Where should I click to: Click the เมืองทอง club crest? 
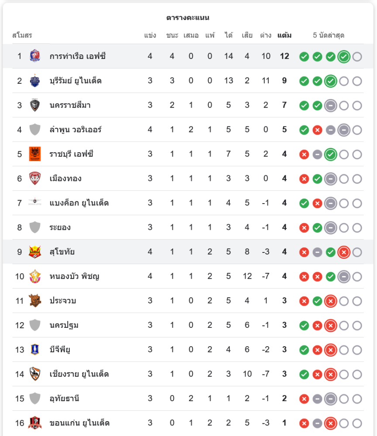click(x=34, y=178)
